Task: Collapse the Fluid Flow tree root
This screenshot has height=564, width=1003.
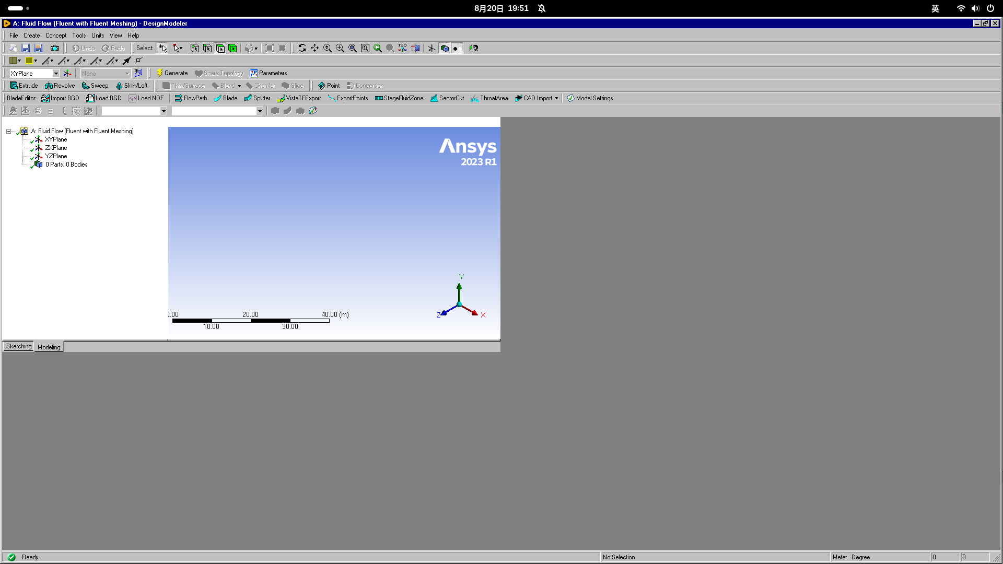Action: coord(8,131)
